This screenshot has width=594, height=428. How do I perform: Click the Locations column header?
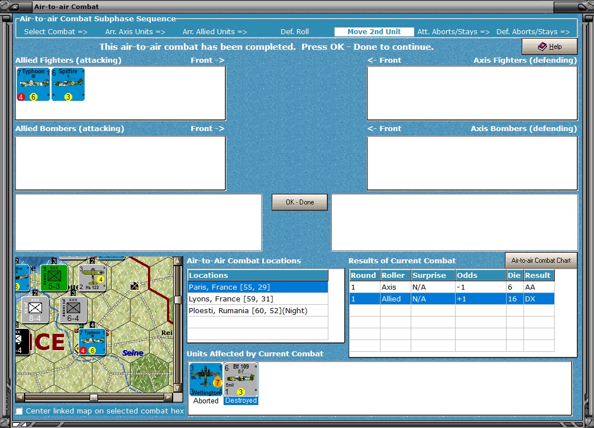tap(258, 276)
